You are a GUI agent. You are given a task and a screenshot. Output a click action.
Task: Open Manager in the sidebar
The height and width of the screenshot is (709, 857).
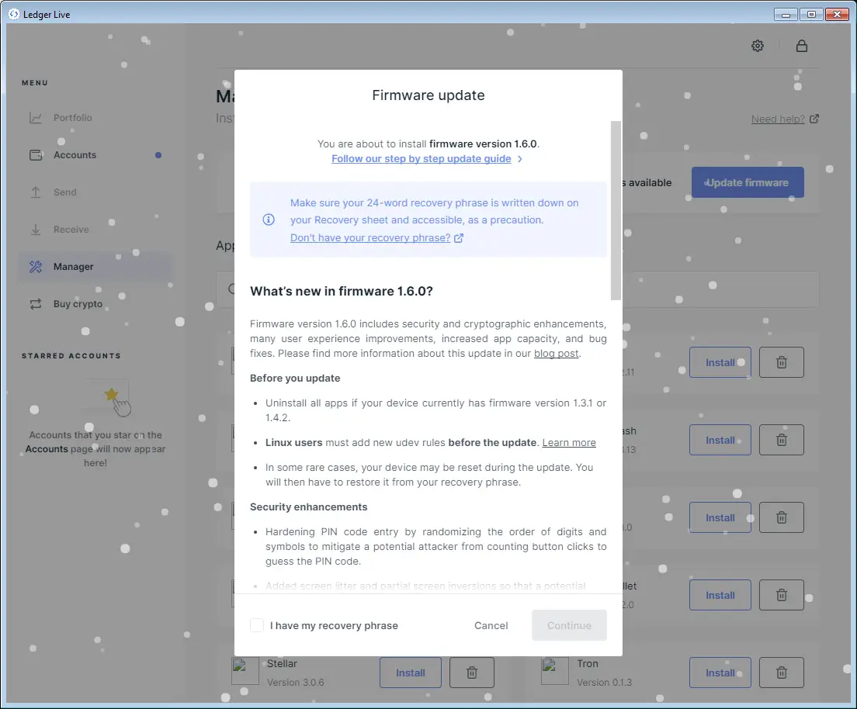(95, 267)
